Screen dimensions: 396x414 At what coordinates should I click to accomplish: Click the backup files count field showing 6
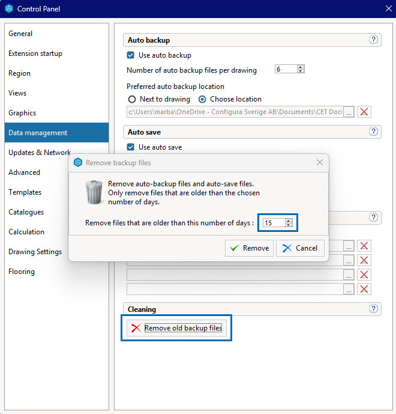click(x=286, y=69)
